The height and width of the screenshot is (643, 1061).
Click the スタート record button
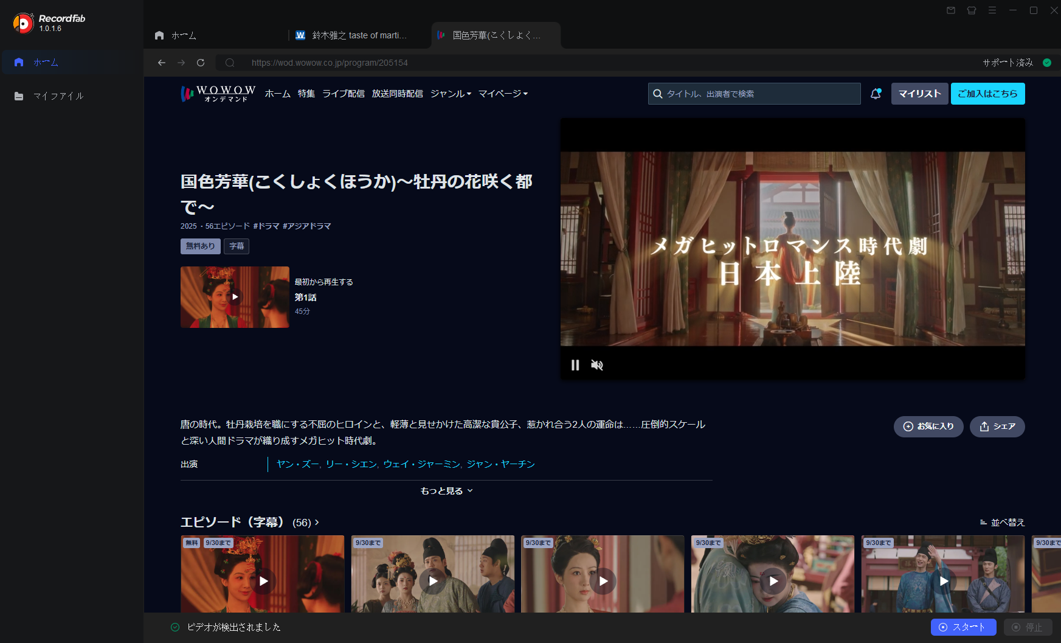click(x=963, y=627)
